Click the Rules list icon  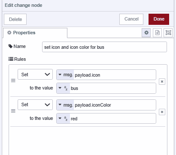[11, 59]
